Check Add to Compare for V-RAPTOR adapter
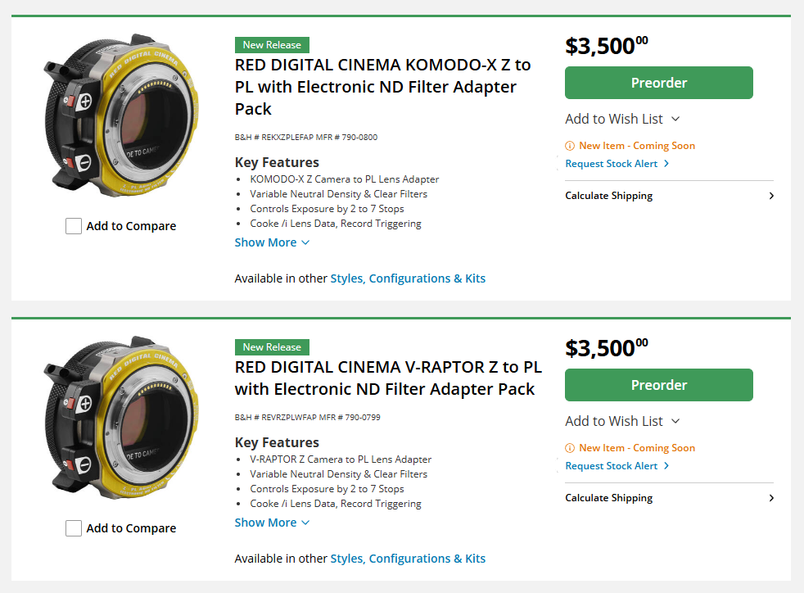Image resolution: width=804 pixels, height=593 pixels. [x=74, y=528]
